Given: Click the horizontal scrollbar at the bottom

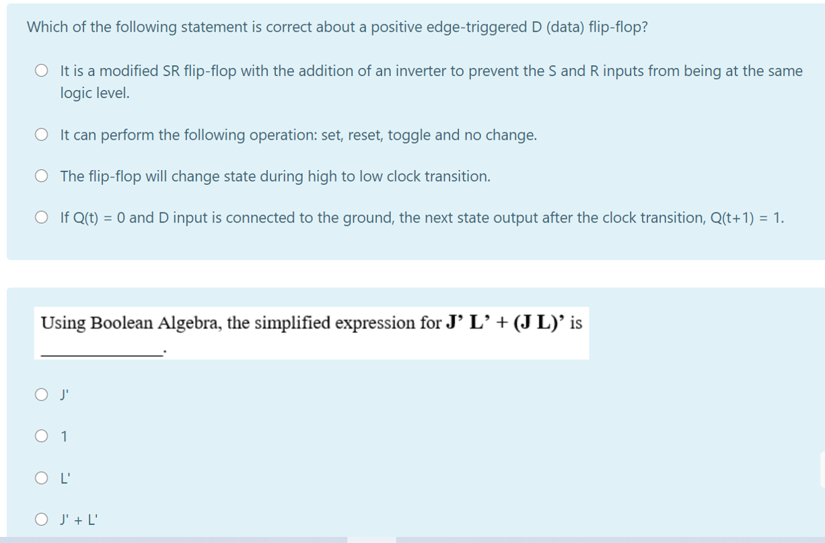Looking at the screenshot, I should point(372,540).
